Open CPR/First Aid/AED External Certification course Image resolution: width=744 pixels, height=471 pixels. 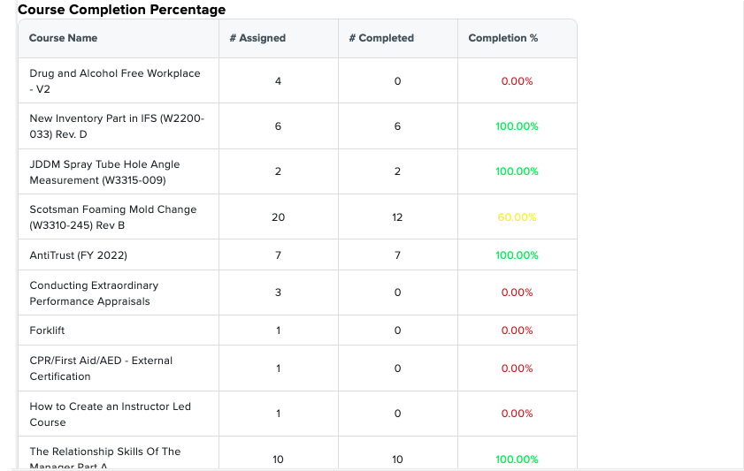pos(101,368)
